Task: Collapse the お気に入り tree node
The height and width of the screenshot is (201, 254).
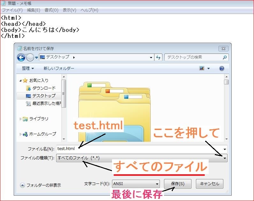Action: (20, 81)
